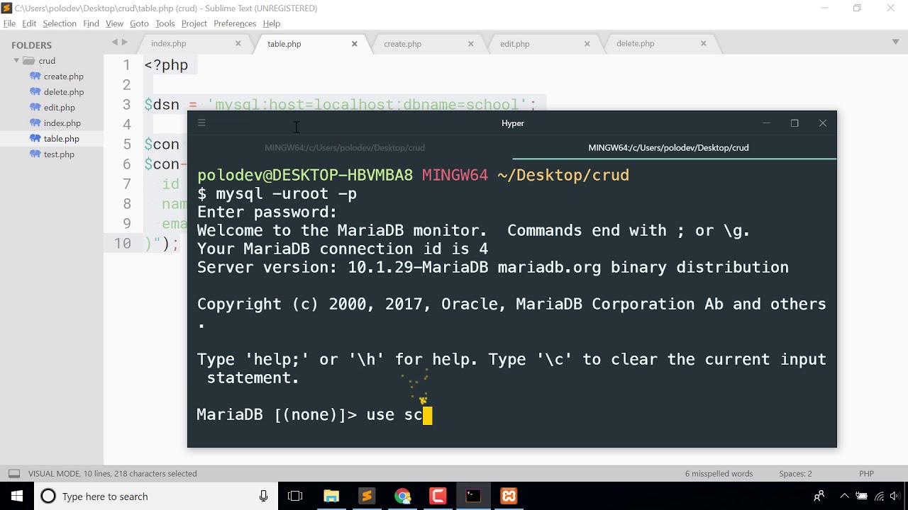Open the battery status tray icon

(x=861, y=496)
